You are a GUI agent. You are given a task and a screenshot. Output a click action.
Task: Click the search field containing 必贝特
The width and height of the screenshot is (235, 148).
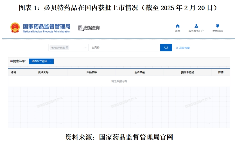(125, 47)
